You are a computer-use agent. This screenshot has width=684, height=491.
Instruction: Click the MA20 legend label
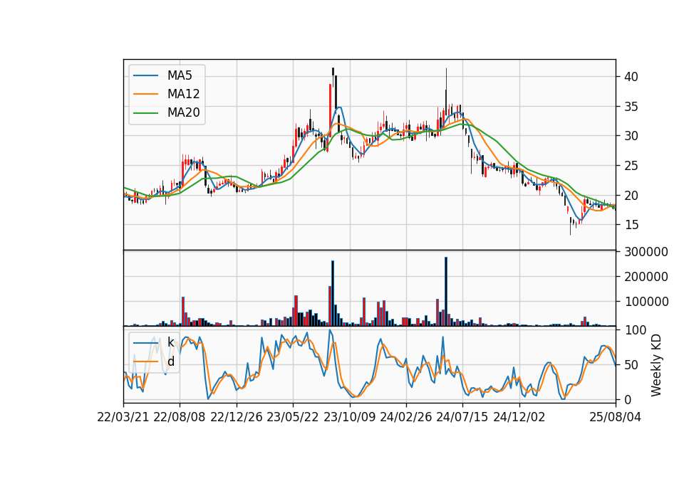click(x=183, y=112)
